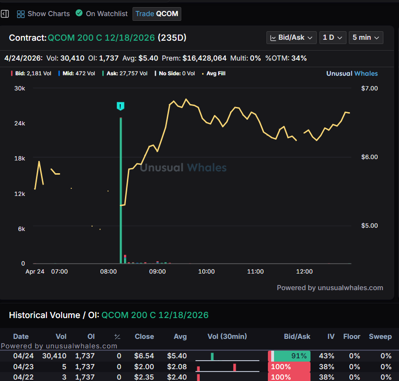Screen dimensions: 399x381
Task: Toggle the Mid volume legend item
Action: coord(77,73)
